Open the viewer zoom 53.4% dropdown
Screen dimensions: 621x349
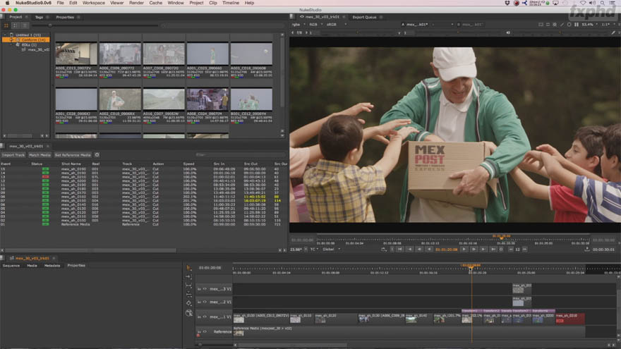(590, 25)
